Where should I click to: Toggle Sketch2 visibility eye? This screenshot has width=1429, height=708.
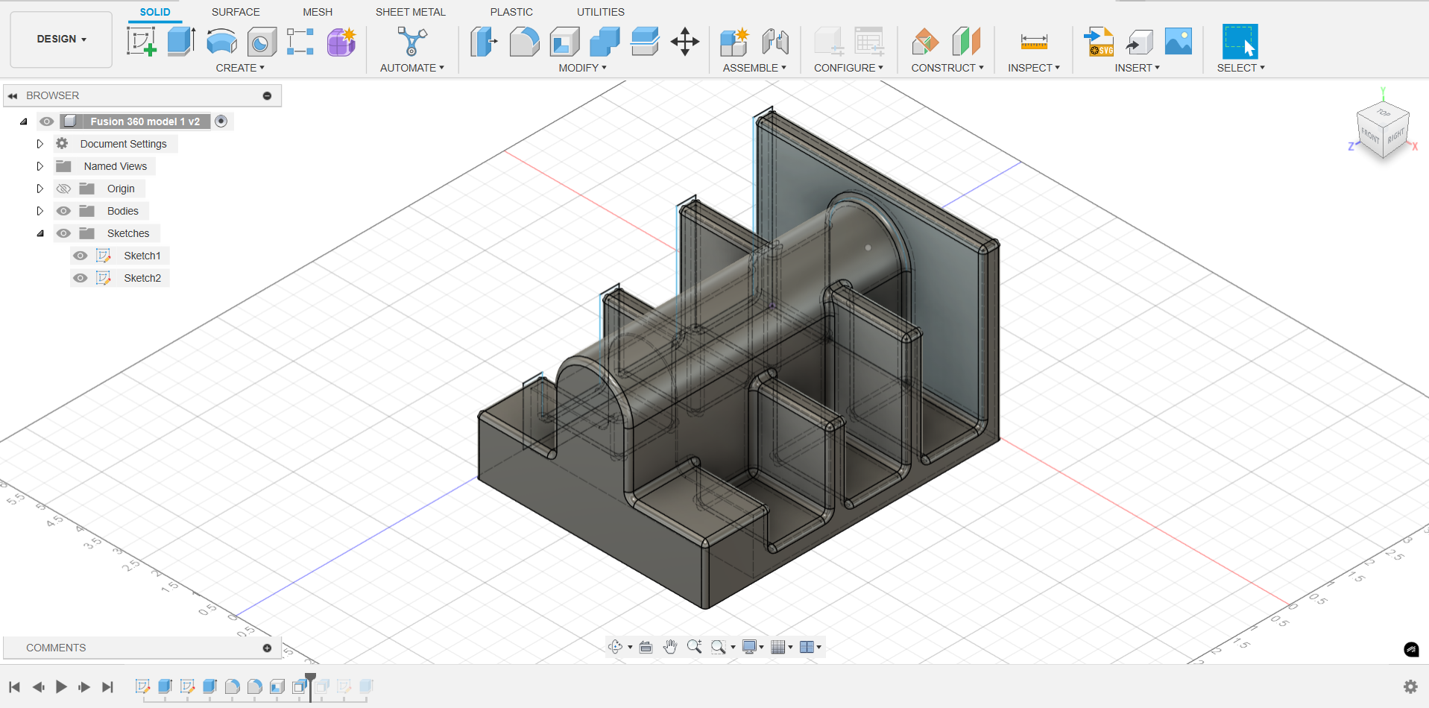tap(81, 278)
